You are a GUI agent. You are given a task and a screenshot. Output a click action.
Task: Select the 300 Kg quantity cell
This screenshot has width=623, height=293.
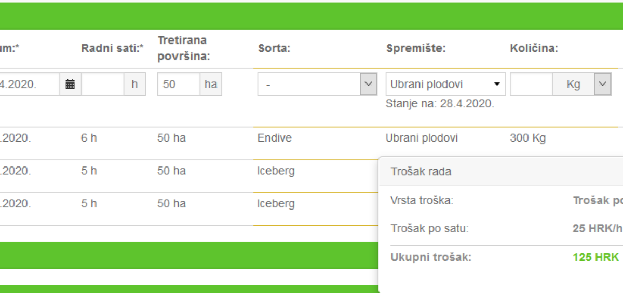click(x=528, y=138)
